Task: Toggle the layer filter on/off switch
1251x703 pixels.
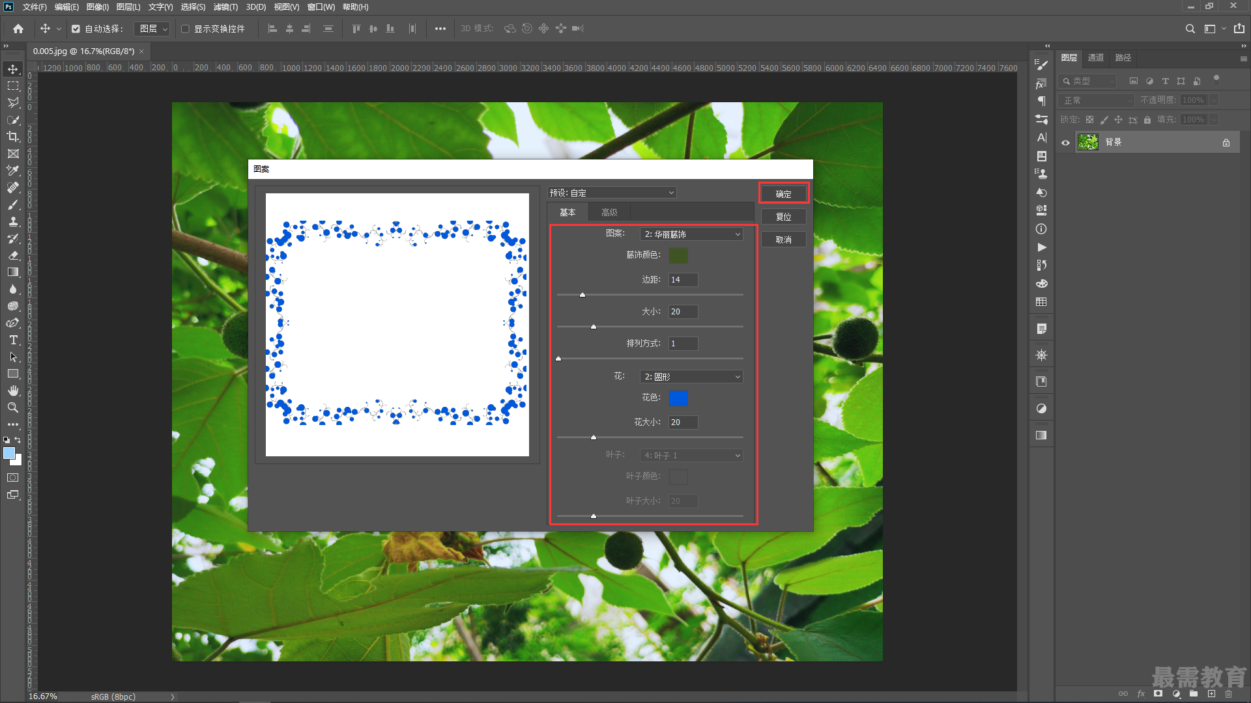Action: 1216,79
